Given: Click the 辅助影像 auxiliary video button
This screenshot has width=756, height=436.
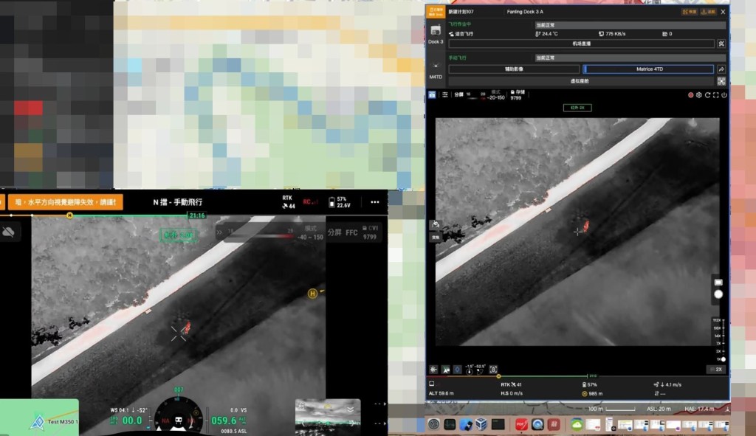Looking at the screenshot, I should (514, 69).
